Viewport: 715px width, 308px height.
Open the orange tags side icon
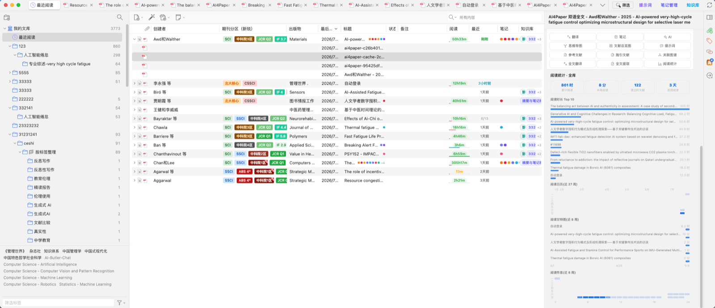click(709, 41)
